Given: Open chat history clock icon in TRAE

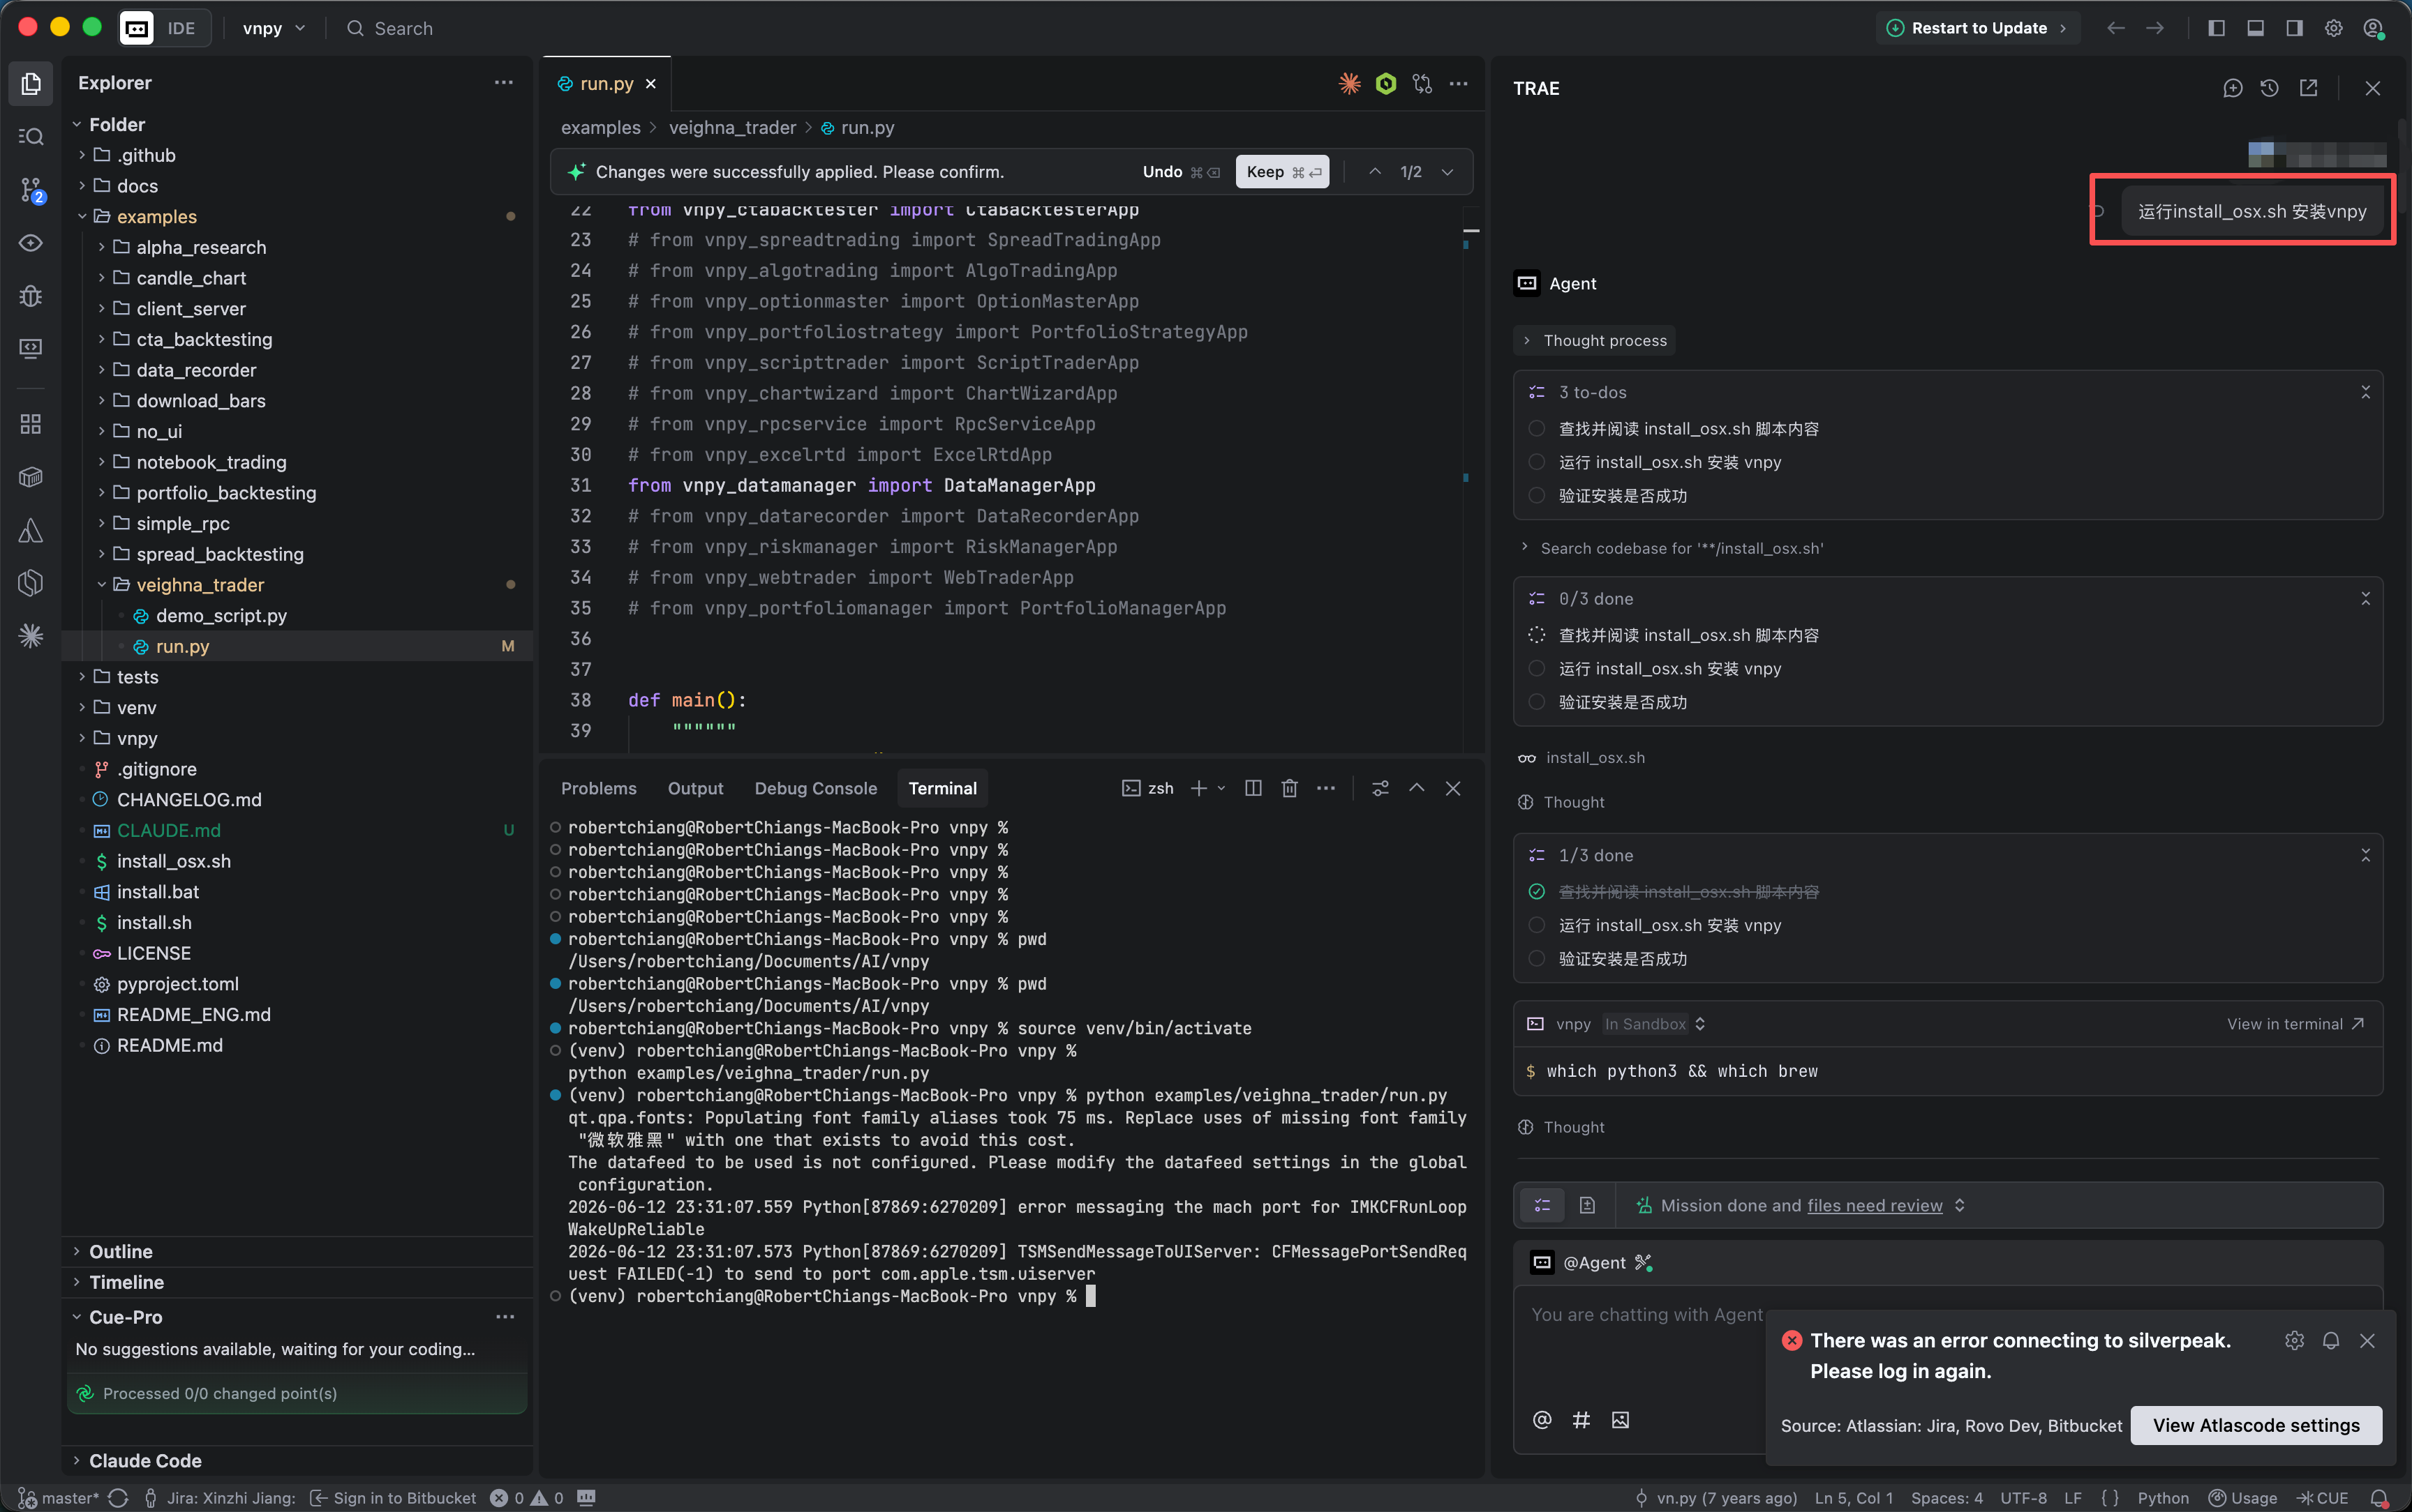Looking at the screenshot, I should click(2270, 88).
